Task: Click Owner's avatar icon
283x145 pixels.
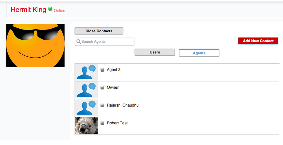Action: (86, 90)
